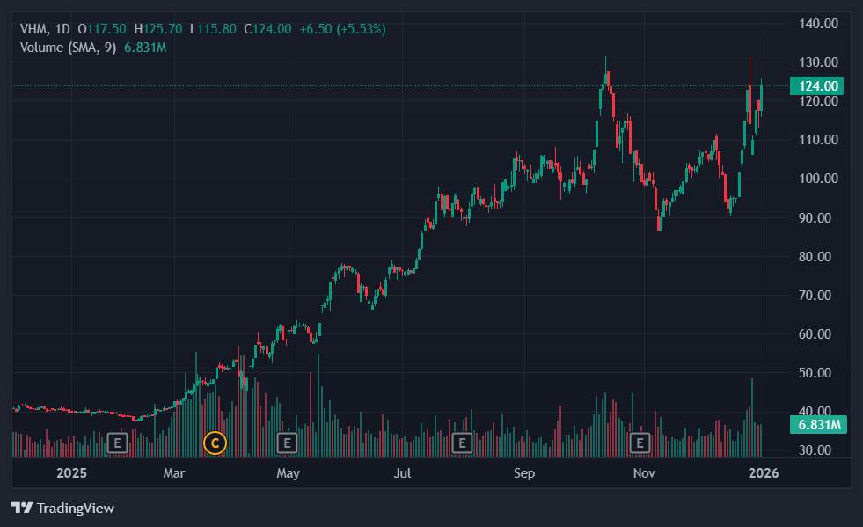
Task: Click the 2026 label on the time axis
Action: coord(762,474)
